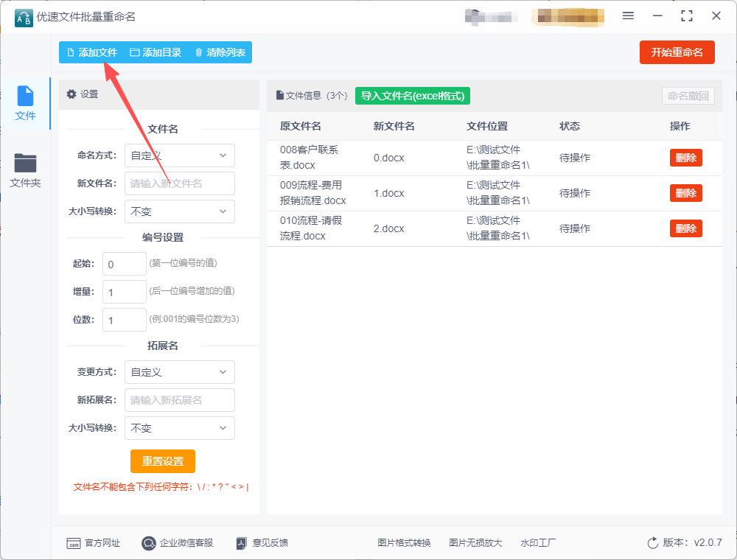Click the 新文件名 column header
737x560 pixels.
click(394, 126)
